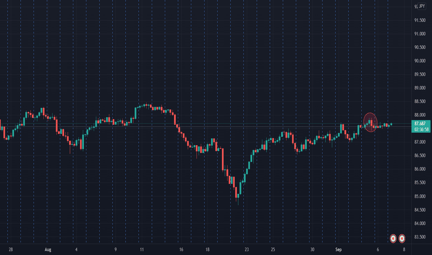The image size is (432, 255).
Task: Click the 85.500 price axis label
Action: coord(420,183)
